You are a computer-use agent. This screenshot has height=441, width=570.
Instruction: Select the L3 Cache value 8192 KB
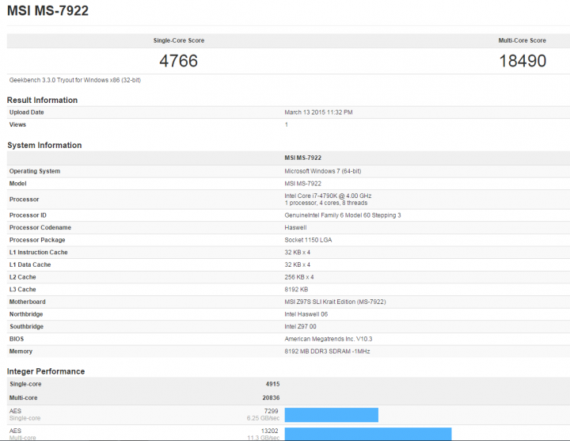296,290
